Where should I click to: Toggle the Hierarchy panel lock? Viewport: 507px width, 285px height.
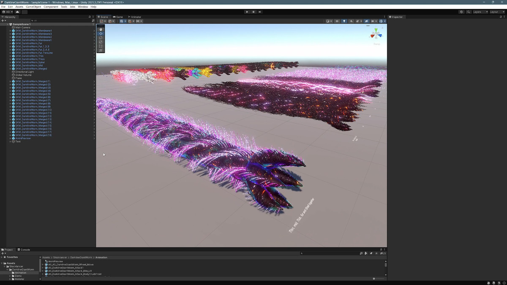pos(90,17)
